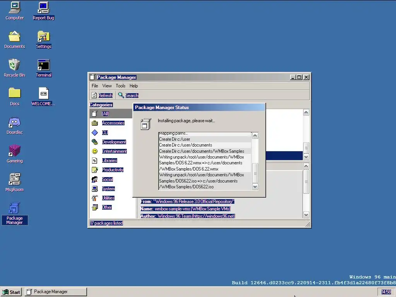Click the 'Name: wmbox-sample-vms' line
Viewport: 396px width, 297px height.
[185, 209]
